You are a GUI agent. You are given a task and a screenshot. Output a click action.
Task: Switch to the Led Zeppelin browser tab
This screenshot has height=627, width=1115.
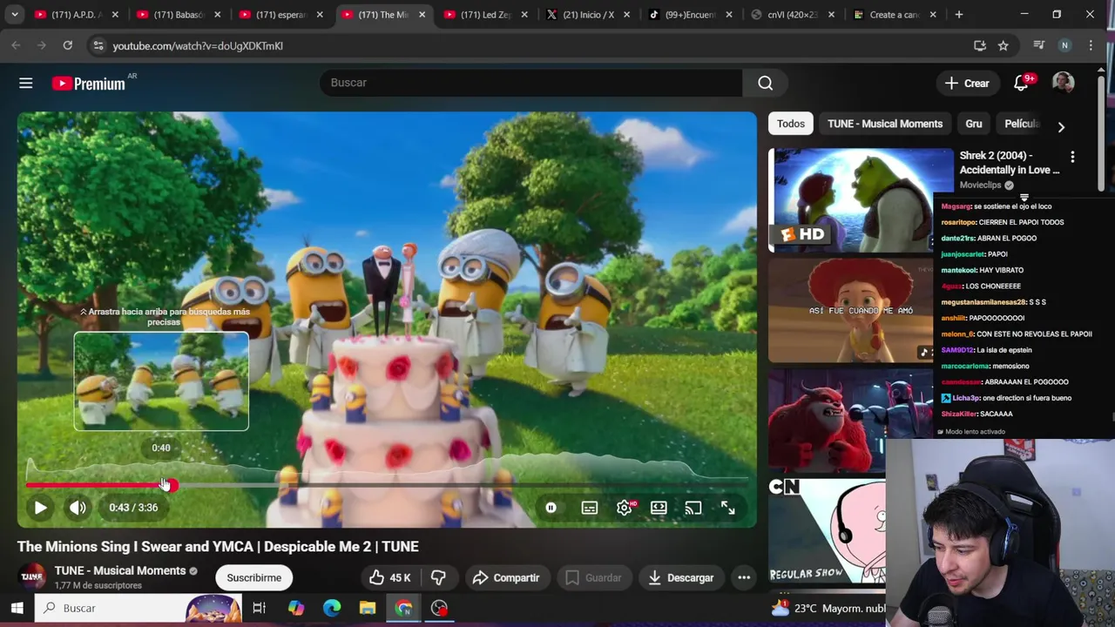[485, 15]
